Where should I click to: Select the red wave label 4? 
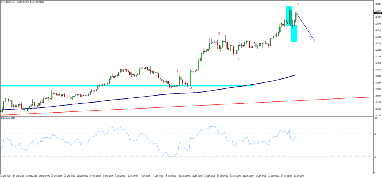[x=238, y=59]
